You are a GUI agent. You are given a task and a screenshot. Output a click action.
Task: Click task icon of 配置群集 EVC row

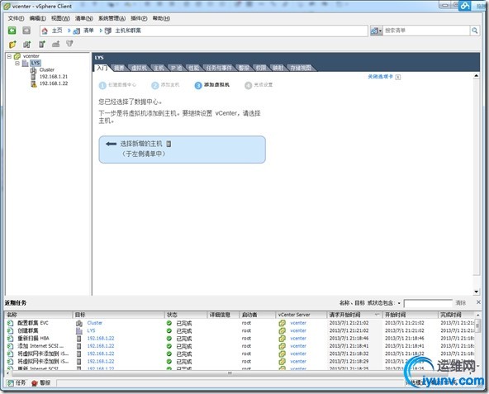point(10,323)
